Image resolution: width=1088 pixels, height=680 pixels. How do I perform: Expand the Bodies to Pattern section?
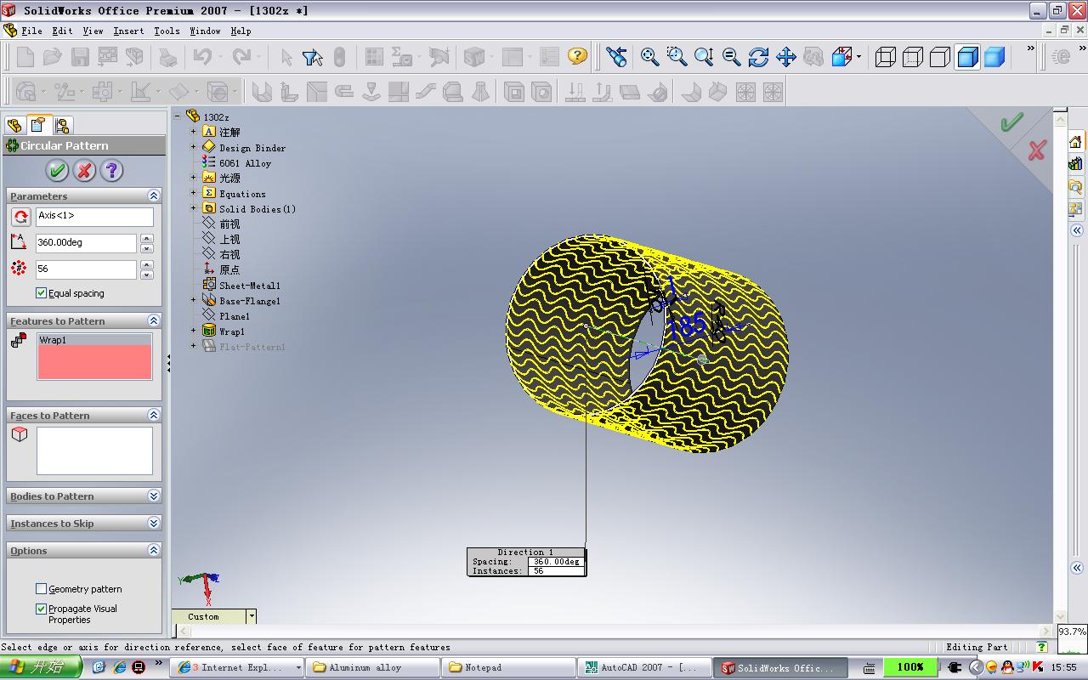(x=153, y=496)
